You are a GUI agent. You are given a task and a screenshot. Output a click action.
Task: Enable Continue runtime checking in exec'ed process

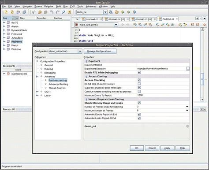click(x=139, y=92)
